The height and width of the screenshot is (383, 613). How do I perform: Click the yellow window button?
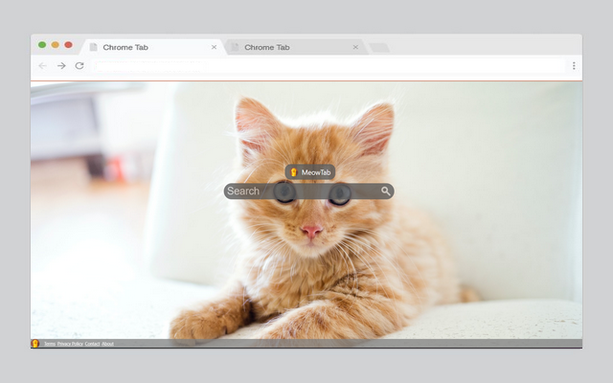coord(56,45)
